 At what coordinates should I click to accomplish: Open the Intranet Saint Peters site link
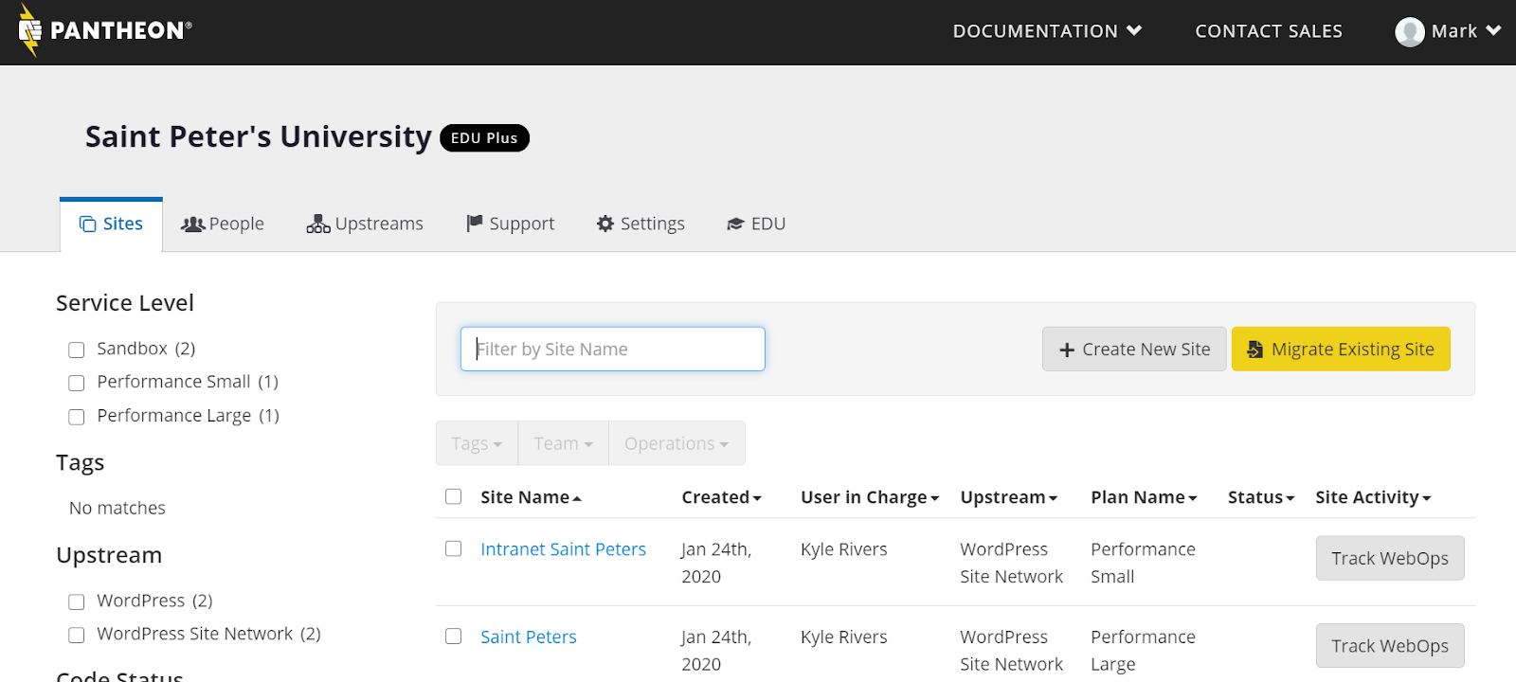point(563,549)
